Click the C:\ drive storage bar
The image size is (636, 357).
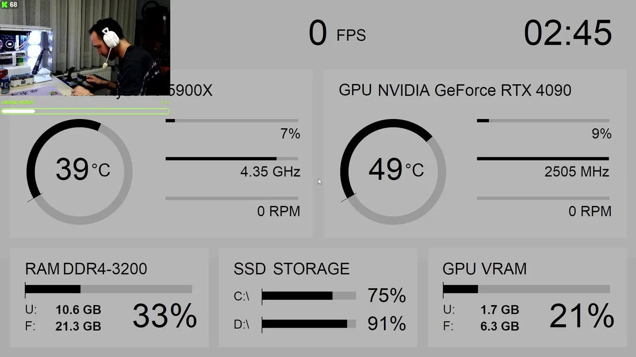pos(309,296)
